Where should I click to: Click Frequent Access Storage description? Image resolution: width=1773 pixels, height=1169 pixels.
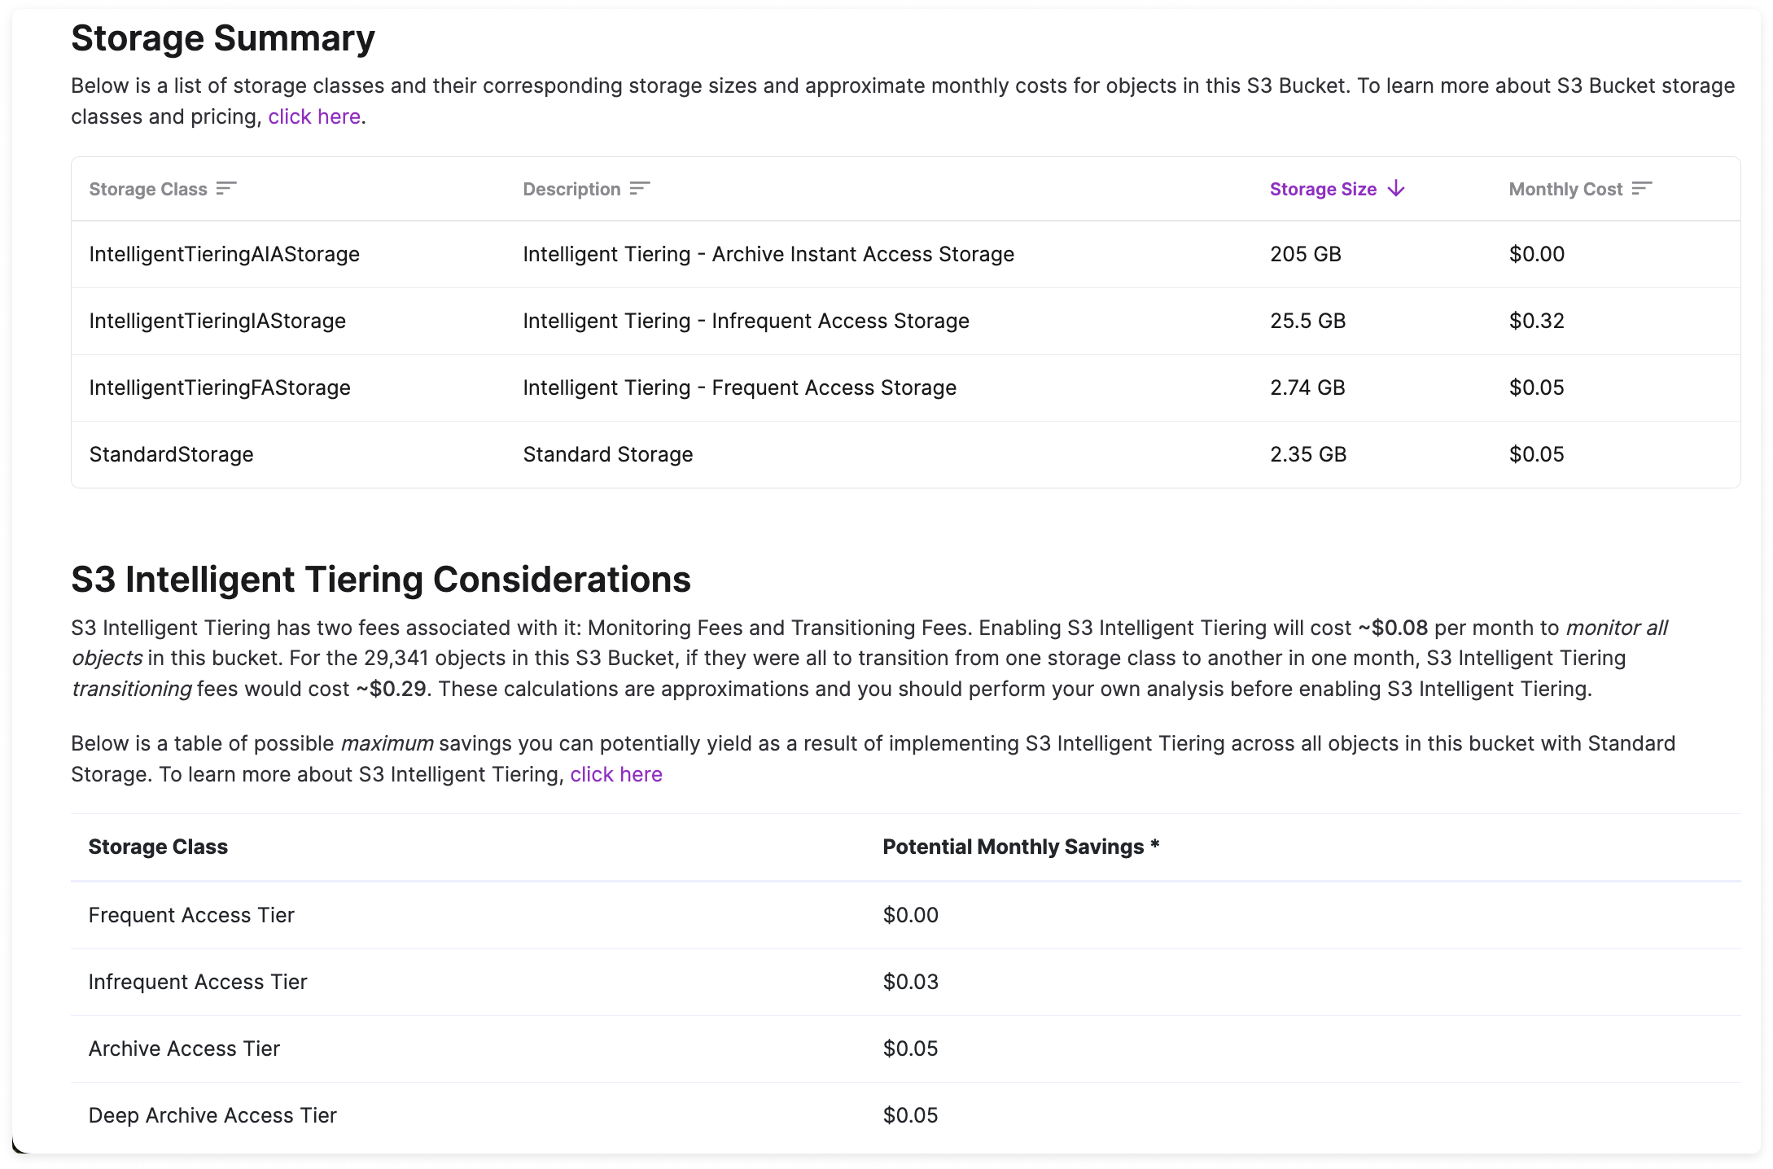click(739, 387)
